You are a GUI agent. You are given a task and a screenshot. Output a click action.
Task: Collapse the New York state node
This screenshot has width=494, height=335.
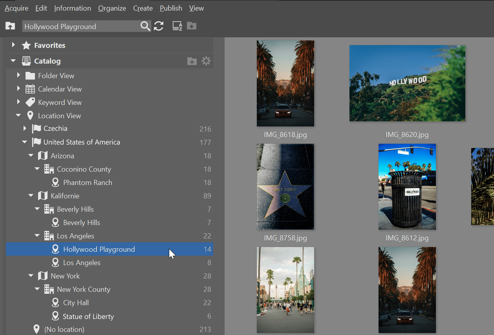pyautogui.click(x=31, y=276)
